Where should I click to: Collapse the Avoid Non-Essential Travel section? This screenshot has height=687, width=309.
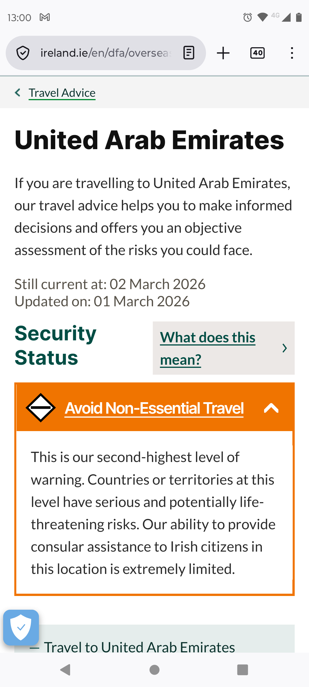(x=271, y=408)
